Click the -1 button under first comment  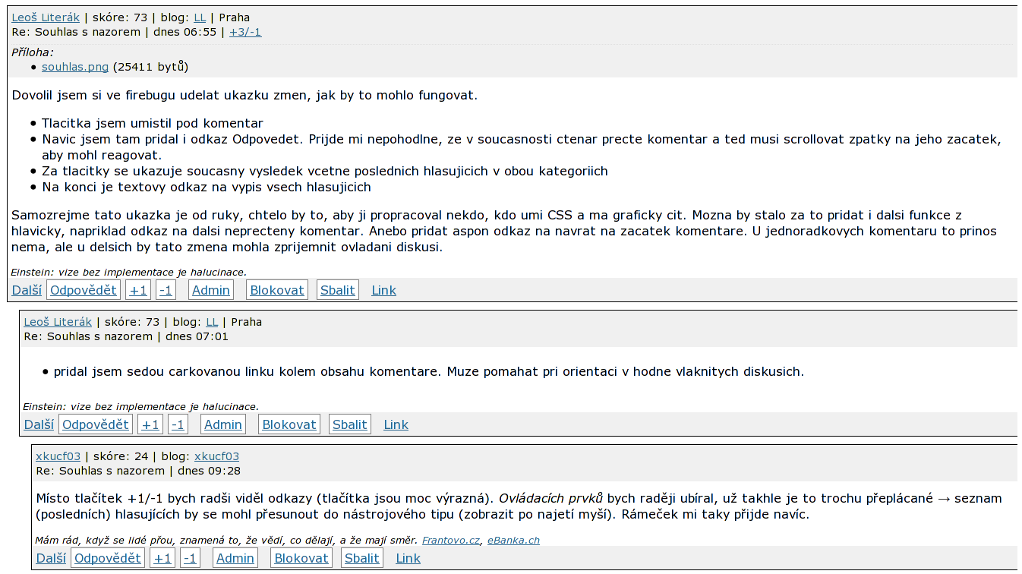(166, 290)
